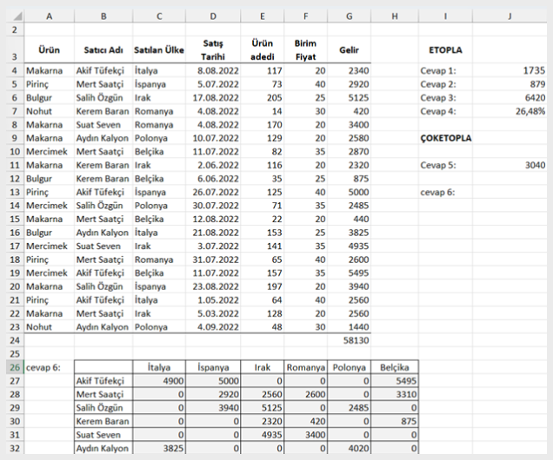The width and height of the screenshot is (553, 460).
Task: Click date 26.07.2022 cell
Action: [213, 192]
